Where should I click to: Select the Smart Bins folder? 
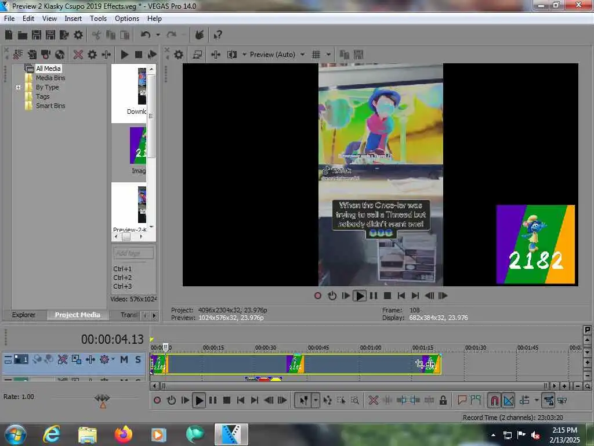[50, 106]
